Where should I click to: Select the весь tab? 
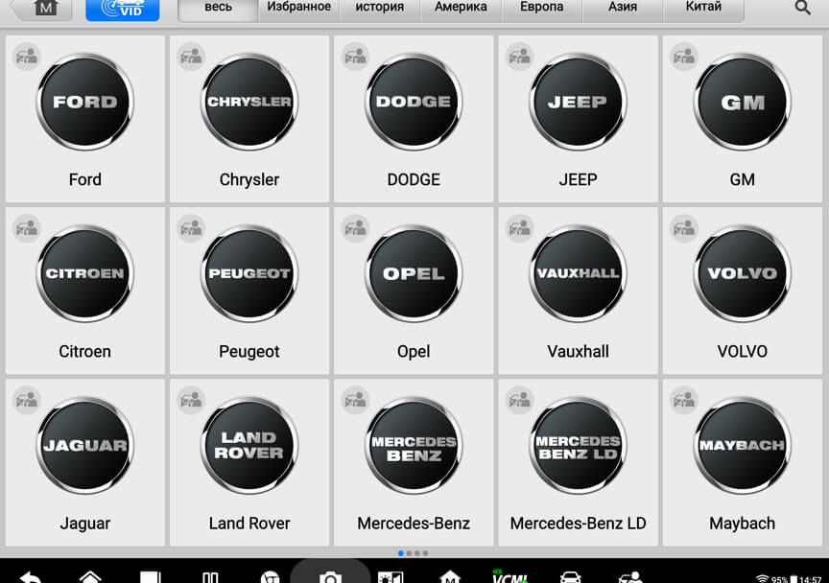219,10
